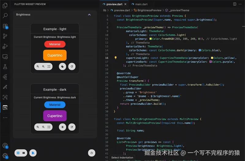Open Source Control view
Screen dimensions: 245x161
(5, 36)
